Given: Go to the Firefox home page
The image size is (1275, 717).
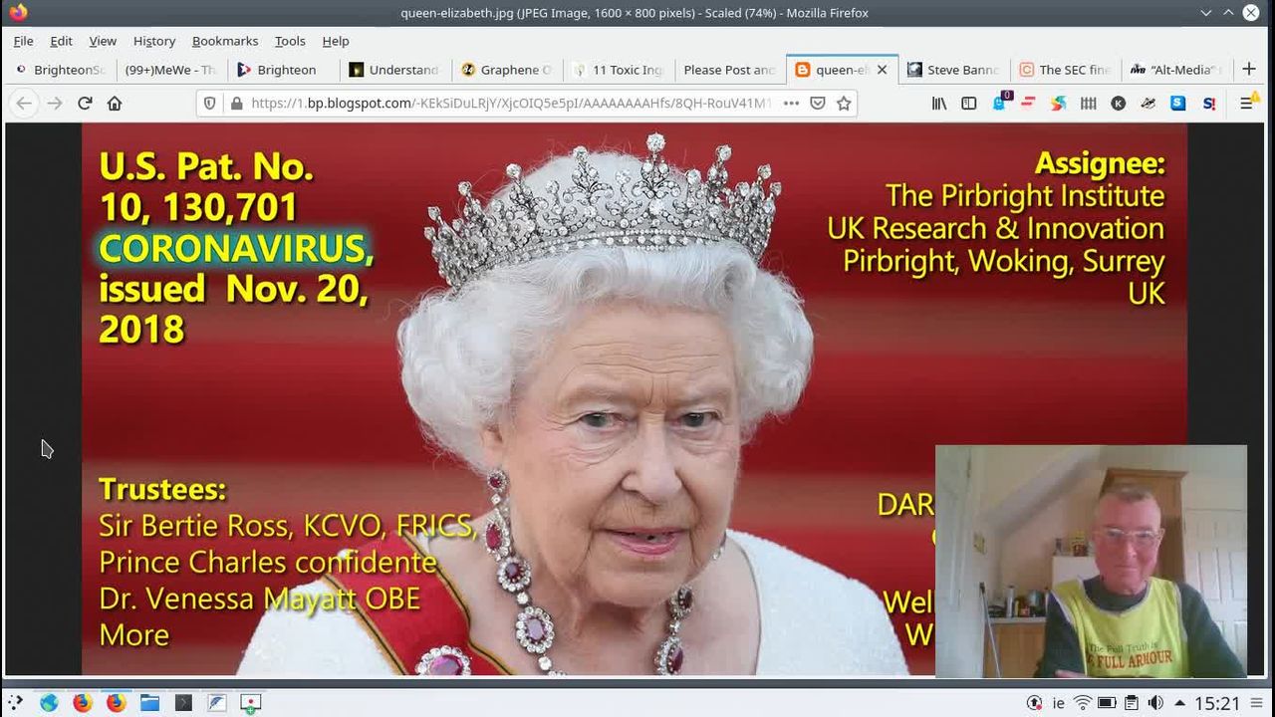Looking at the screenshot, I should (x=115, y=104).
